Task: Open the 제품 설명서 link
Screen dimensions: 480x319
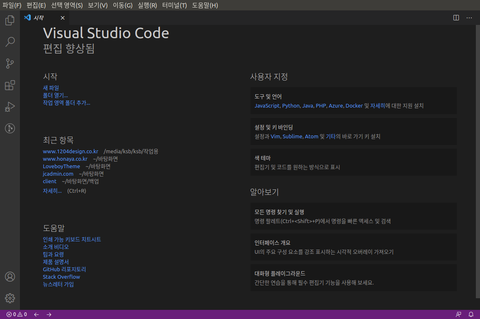Action: pos(56,262)
